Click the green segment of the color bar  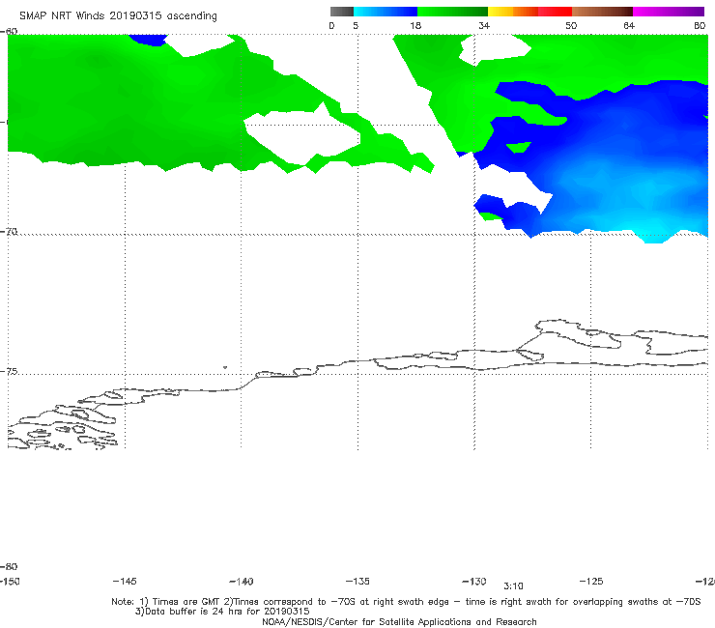(x=452, y=12)
